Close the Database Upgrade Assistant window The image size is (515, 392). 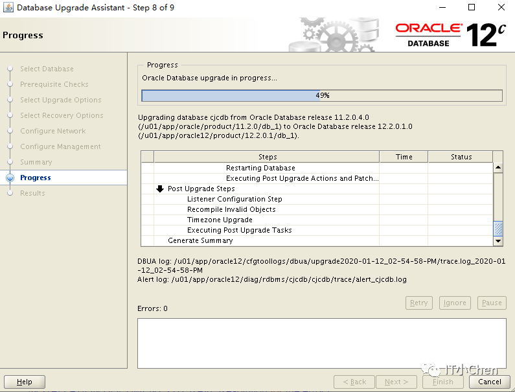coord(501,7)
